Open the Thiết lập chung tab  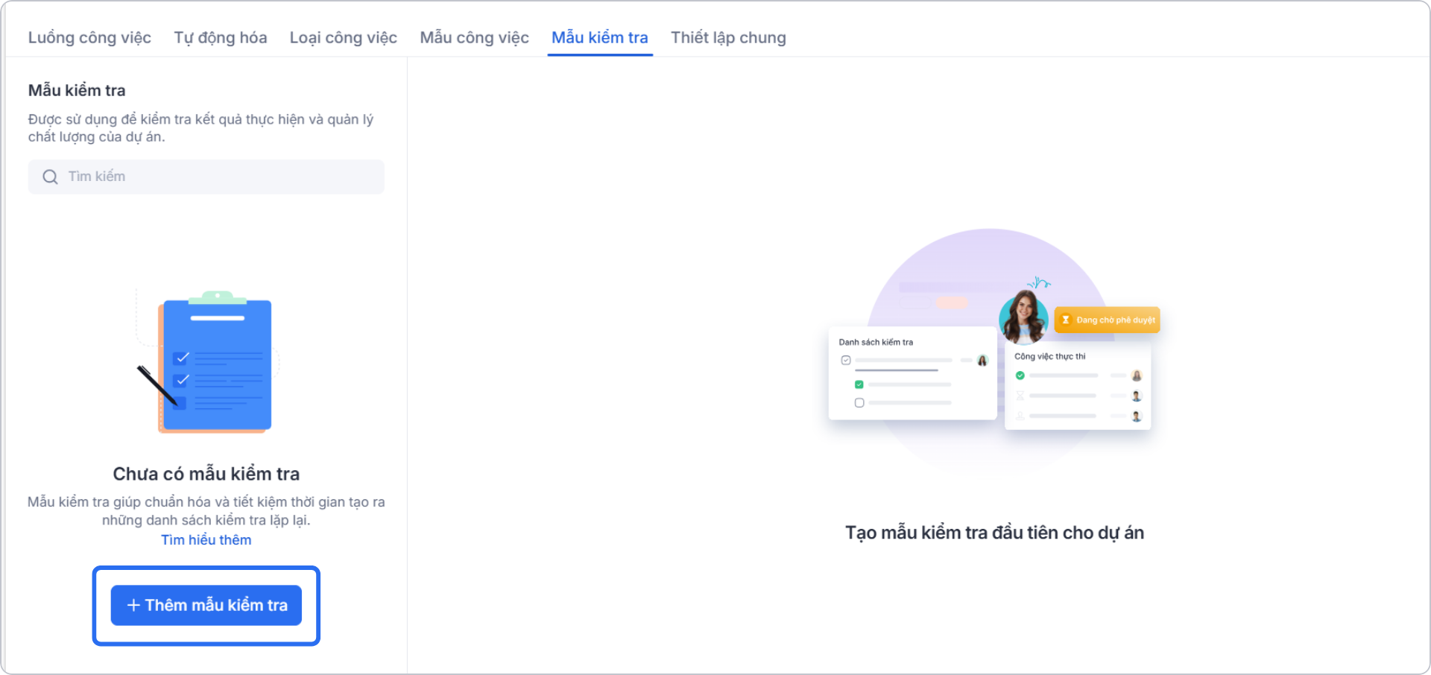coord(728,37)
